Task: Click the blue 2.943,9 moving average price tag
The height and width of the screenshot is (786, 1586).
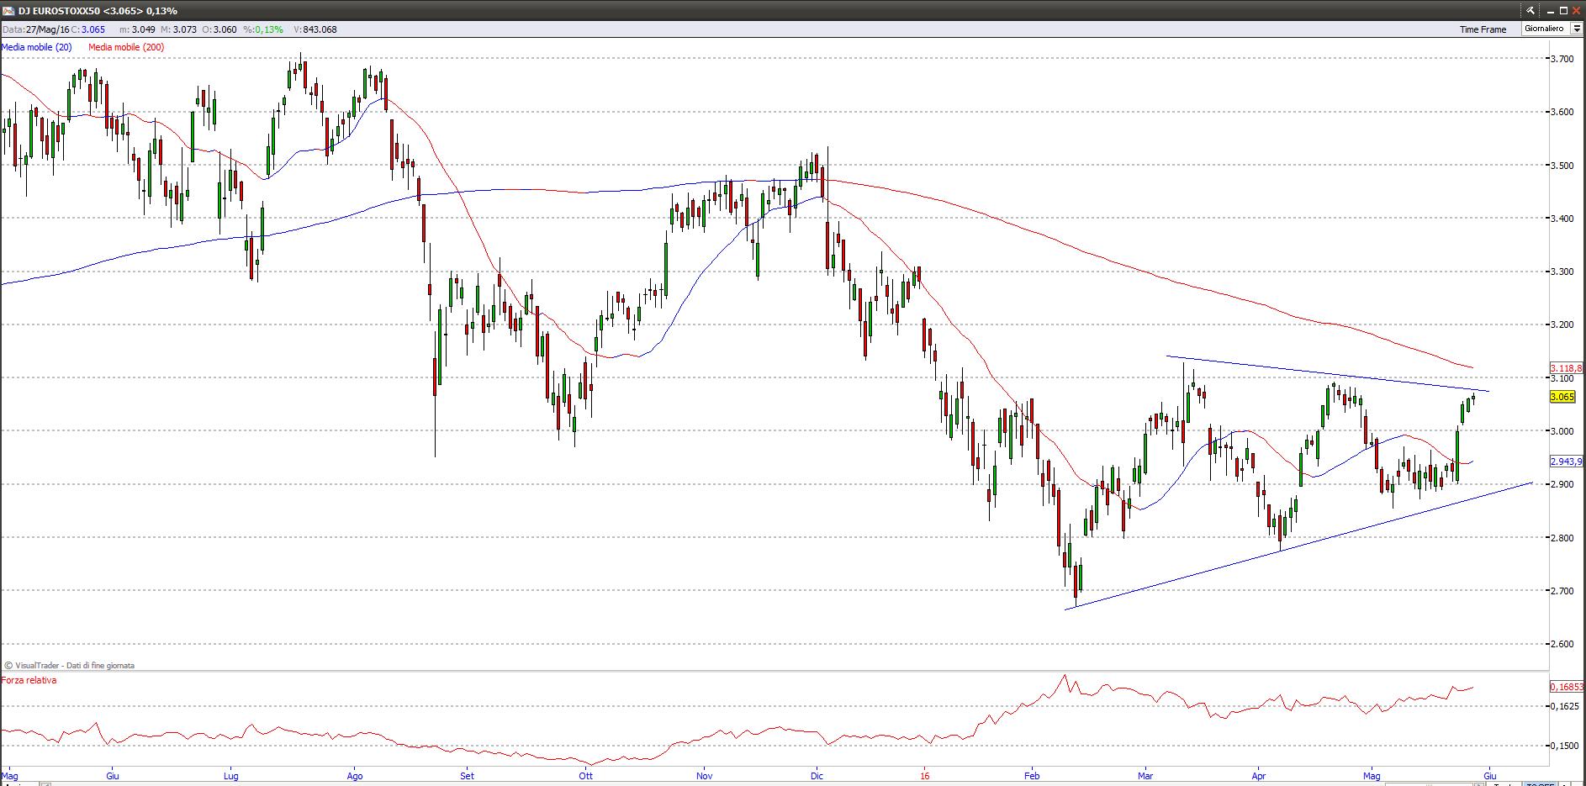Action: [1567, 462]
